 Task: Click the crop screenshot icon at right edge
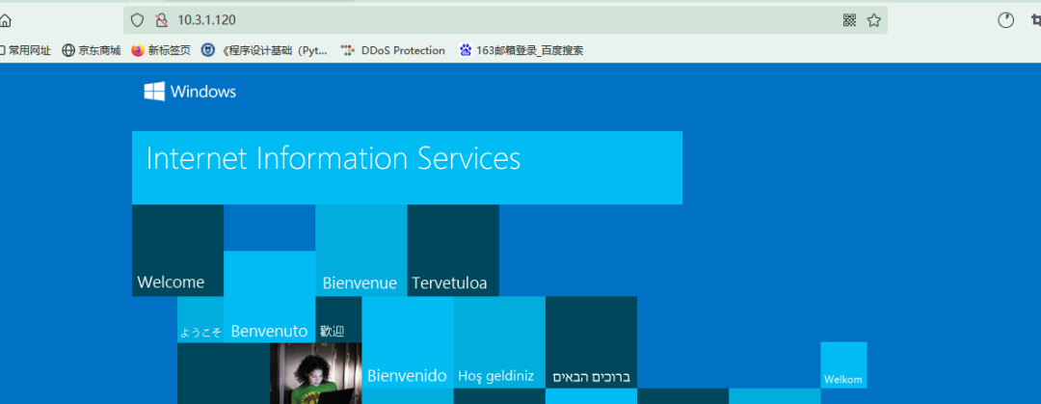[1036, 20]
